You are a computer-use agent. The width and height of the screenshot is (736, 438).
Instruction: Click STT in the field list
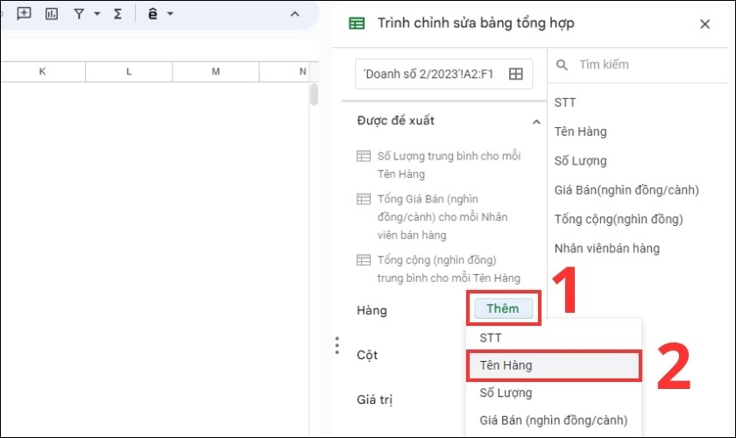pyautogui.click(x=564, y=102)
